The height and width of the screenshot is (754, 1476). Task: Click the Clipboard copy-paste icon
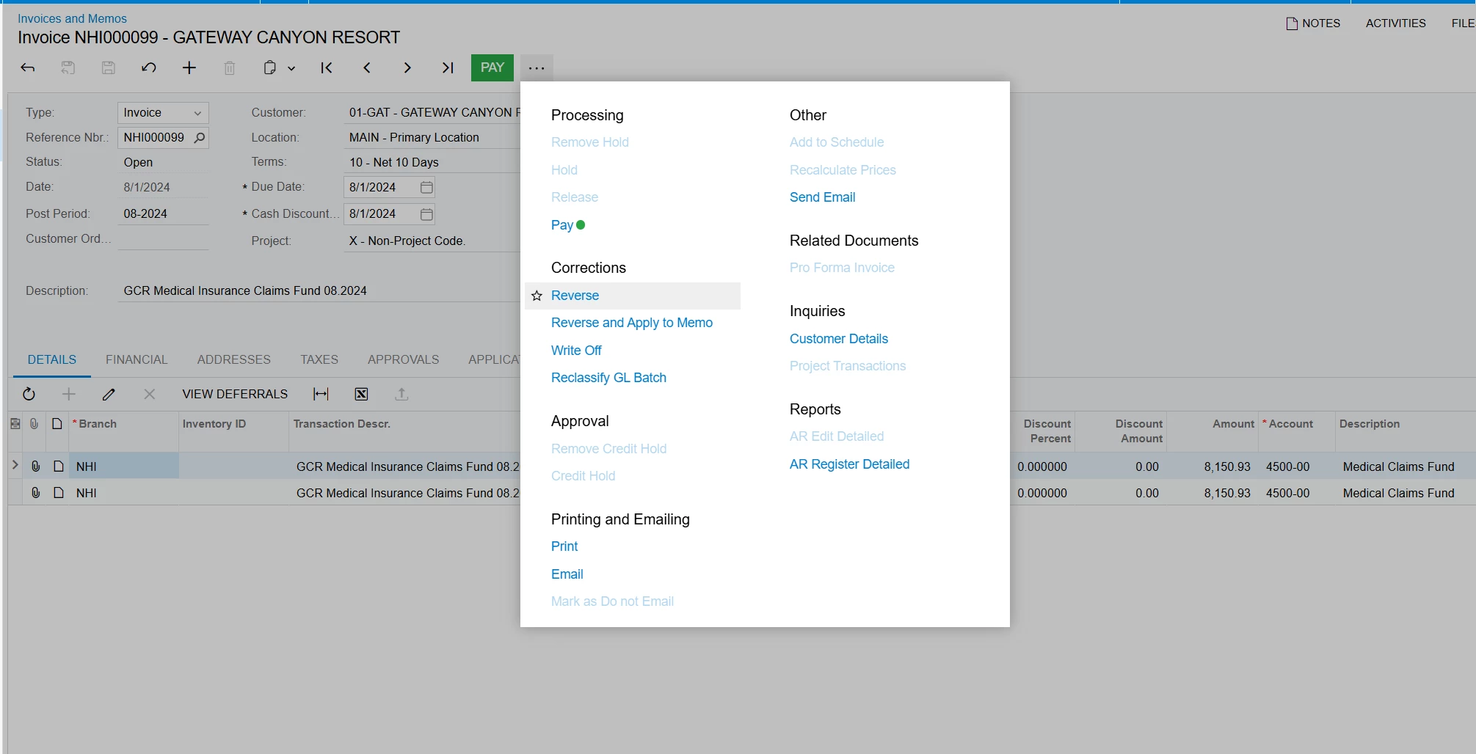coord(269,67)
